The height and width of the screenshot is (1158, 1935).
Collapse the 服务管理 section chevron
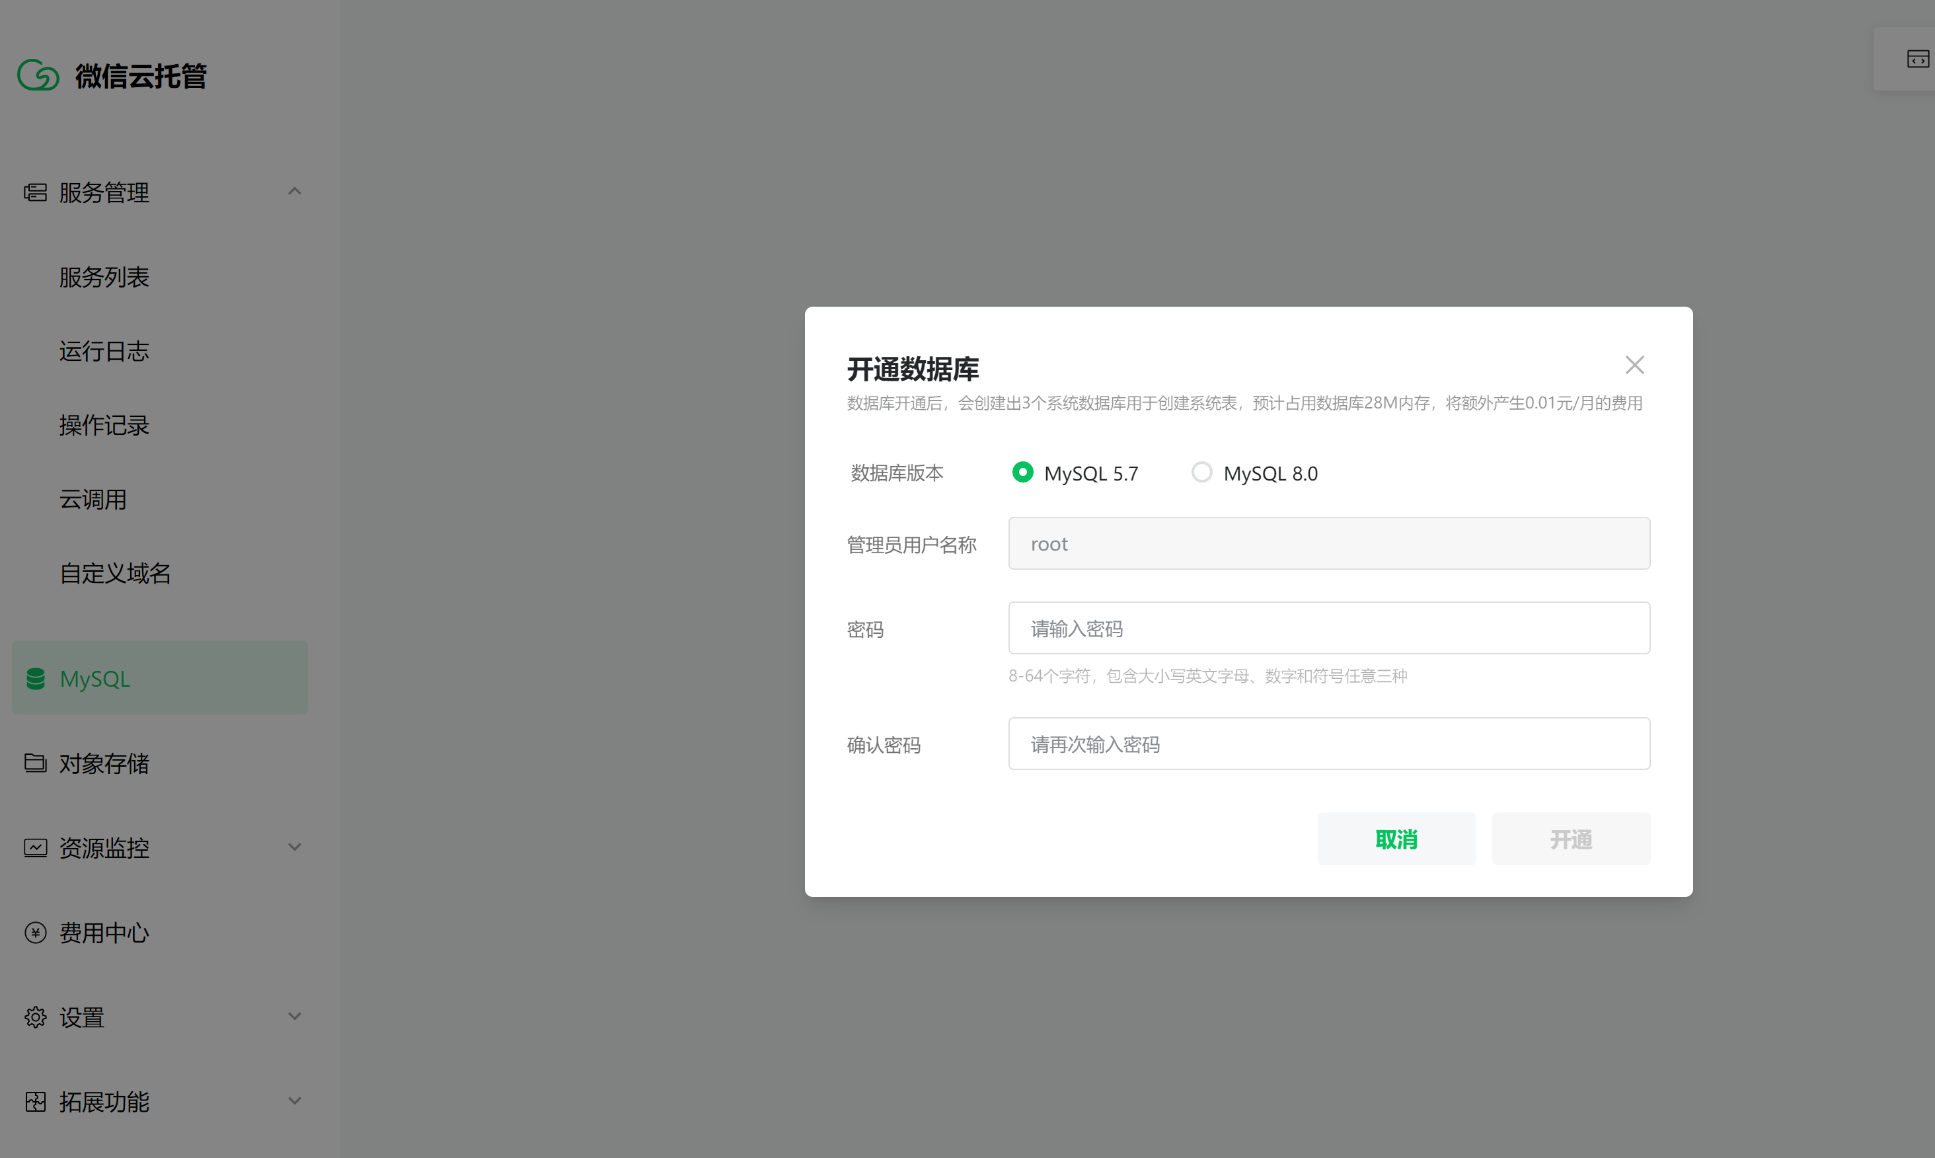294,191
